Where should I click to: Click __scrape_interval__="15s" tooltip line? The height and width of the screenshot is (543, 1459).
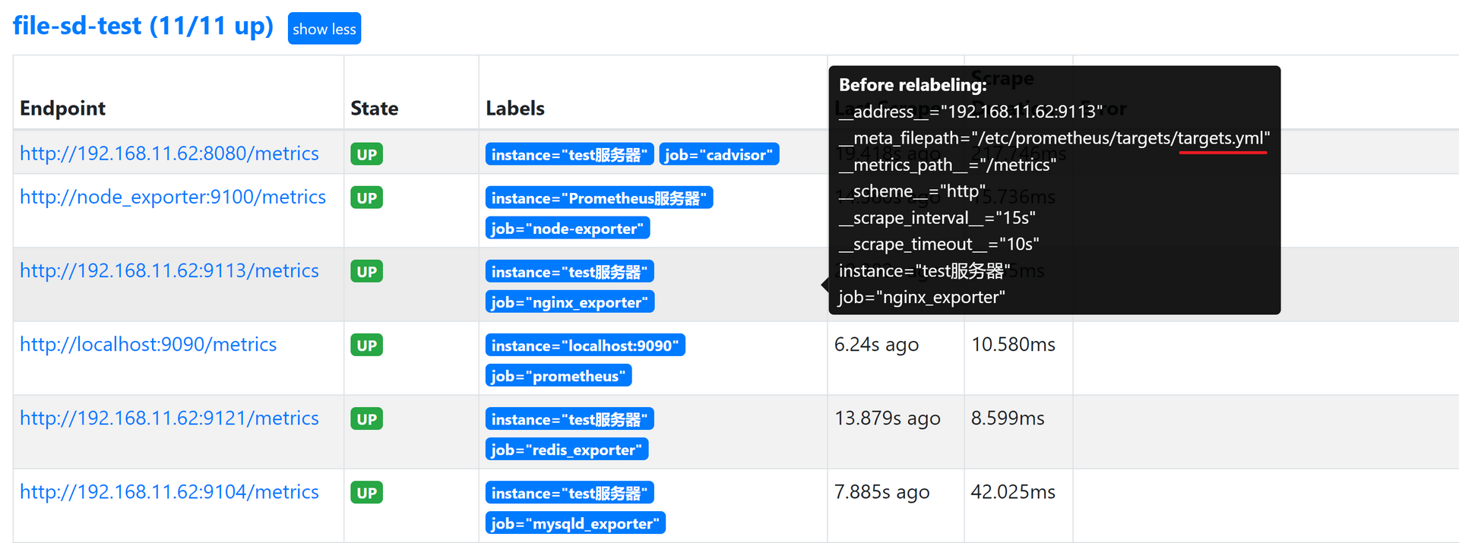[x=937, y=218]
